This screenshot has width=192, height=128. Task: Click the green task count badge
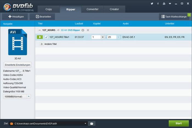pos(189,15)
